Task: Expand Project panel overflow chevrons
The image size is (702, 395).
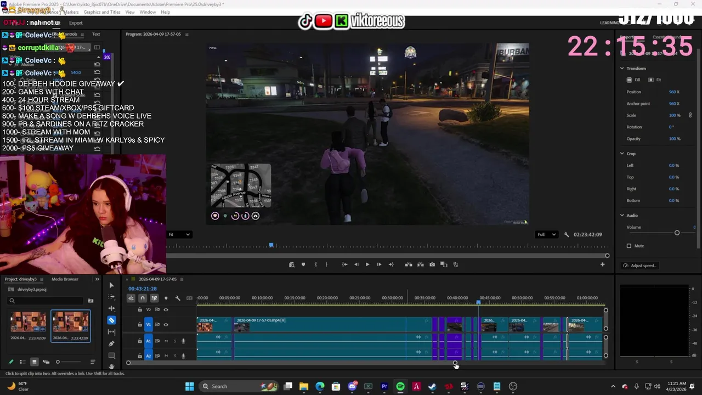Action: (97, 279)
